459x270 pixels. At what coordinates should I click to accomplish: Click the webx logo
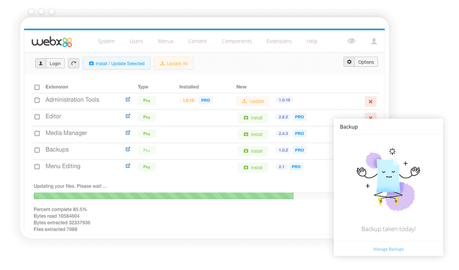tap(52, 42)
